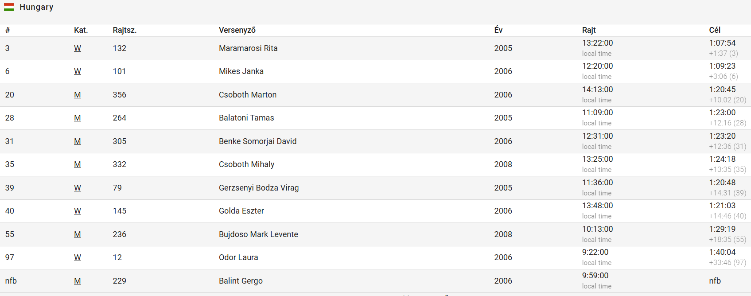The height and width of the screenshot is (296, 751).
Task: Open M category link for Balatoni Tamas
Action: pyautogui.click(x=78, y=118)
